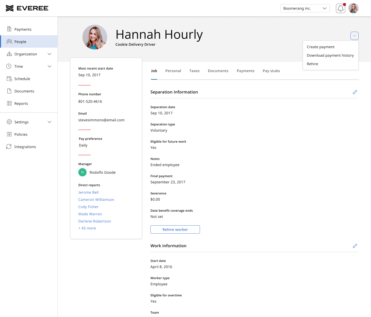Switch to the Personal tab
This screenshot has width=371, height=317.
tap(173, 71)
